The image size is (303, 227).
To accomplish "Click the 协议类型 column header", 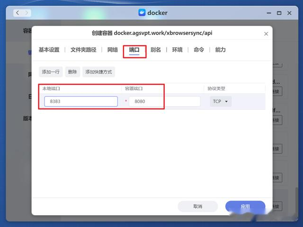I will click(216, 89).
